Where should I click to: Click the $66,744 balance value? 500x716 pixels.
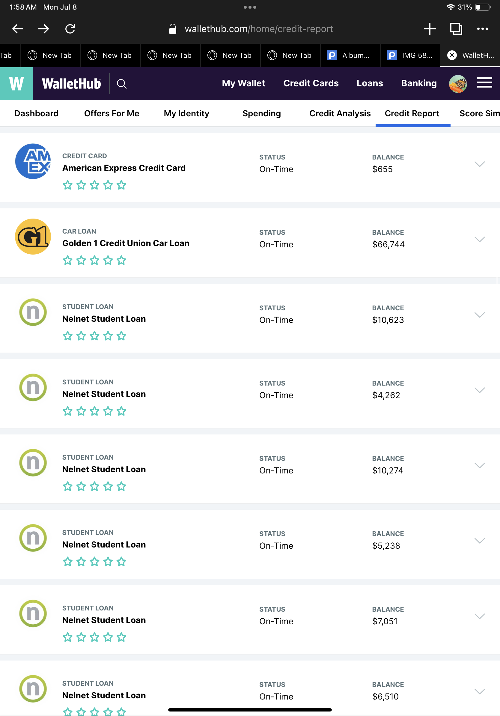coord(388,244)
